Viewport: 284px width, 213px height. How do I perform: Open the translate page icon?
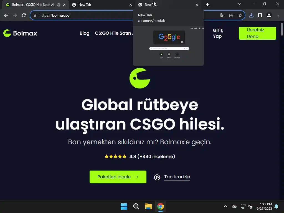222,16
